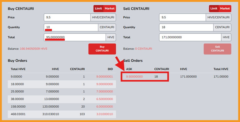
Task: Click buy order Total HIVE 158.00000
Action: click(18, 107)
